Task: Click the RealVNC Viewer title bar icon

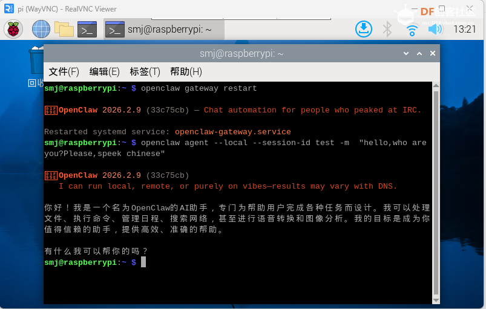Action: [x=8, y=8]
